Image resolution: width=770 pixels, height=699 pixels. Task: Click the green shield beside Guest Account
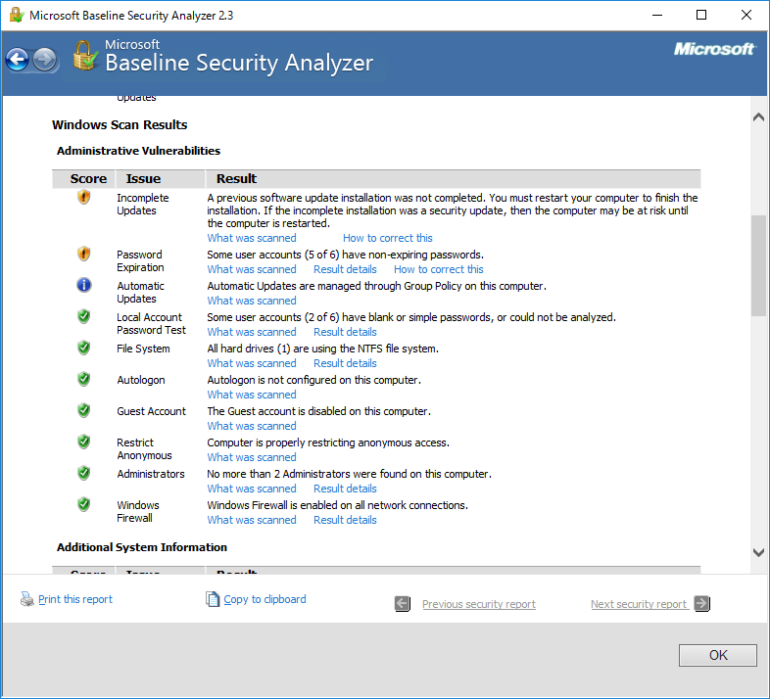[84, 410]
